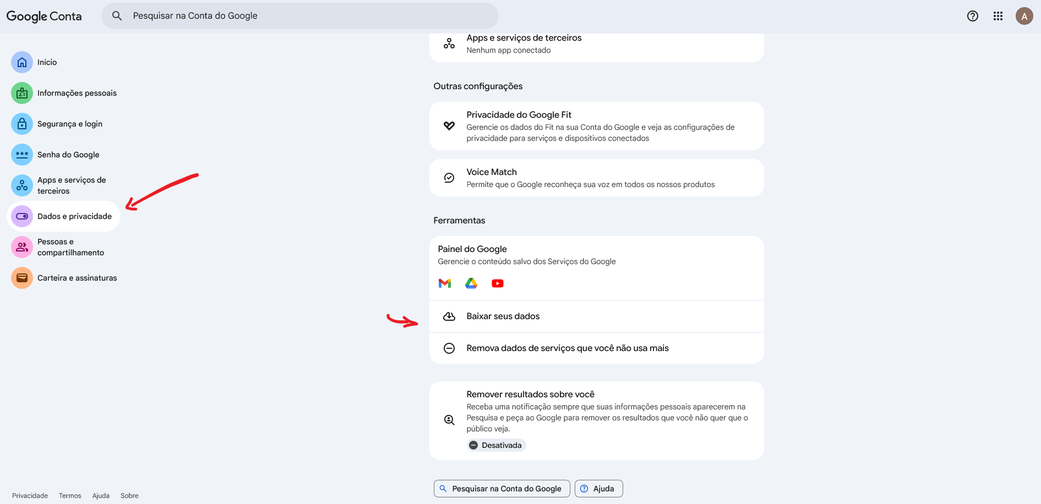Click the Outras configurações heading
The width and height of the screenshot is (1041, 504).
pos(478,86)
